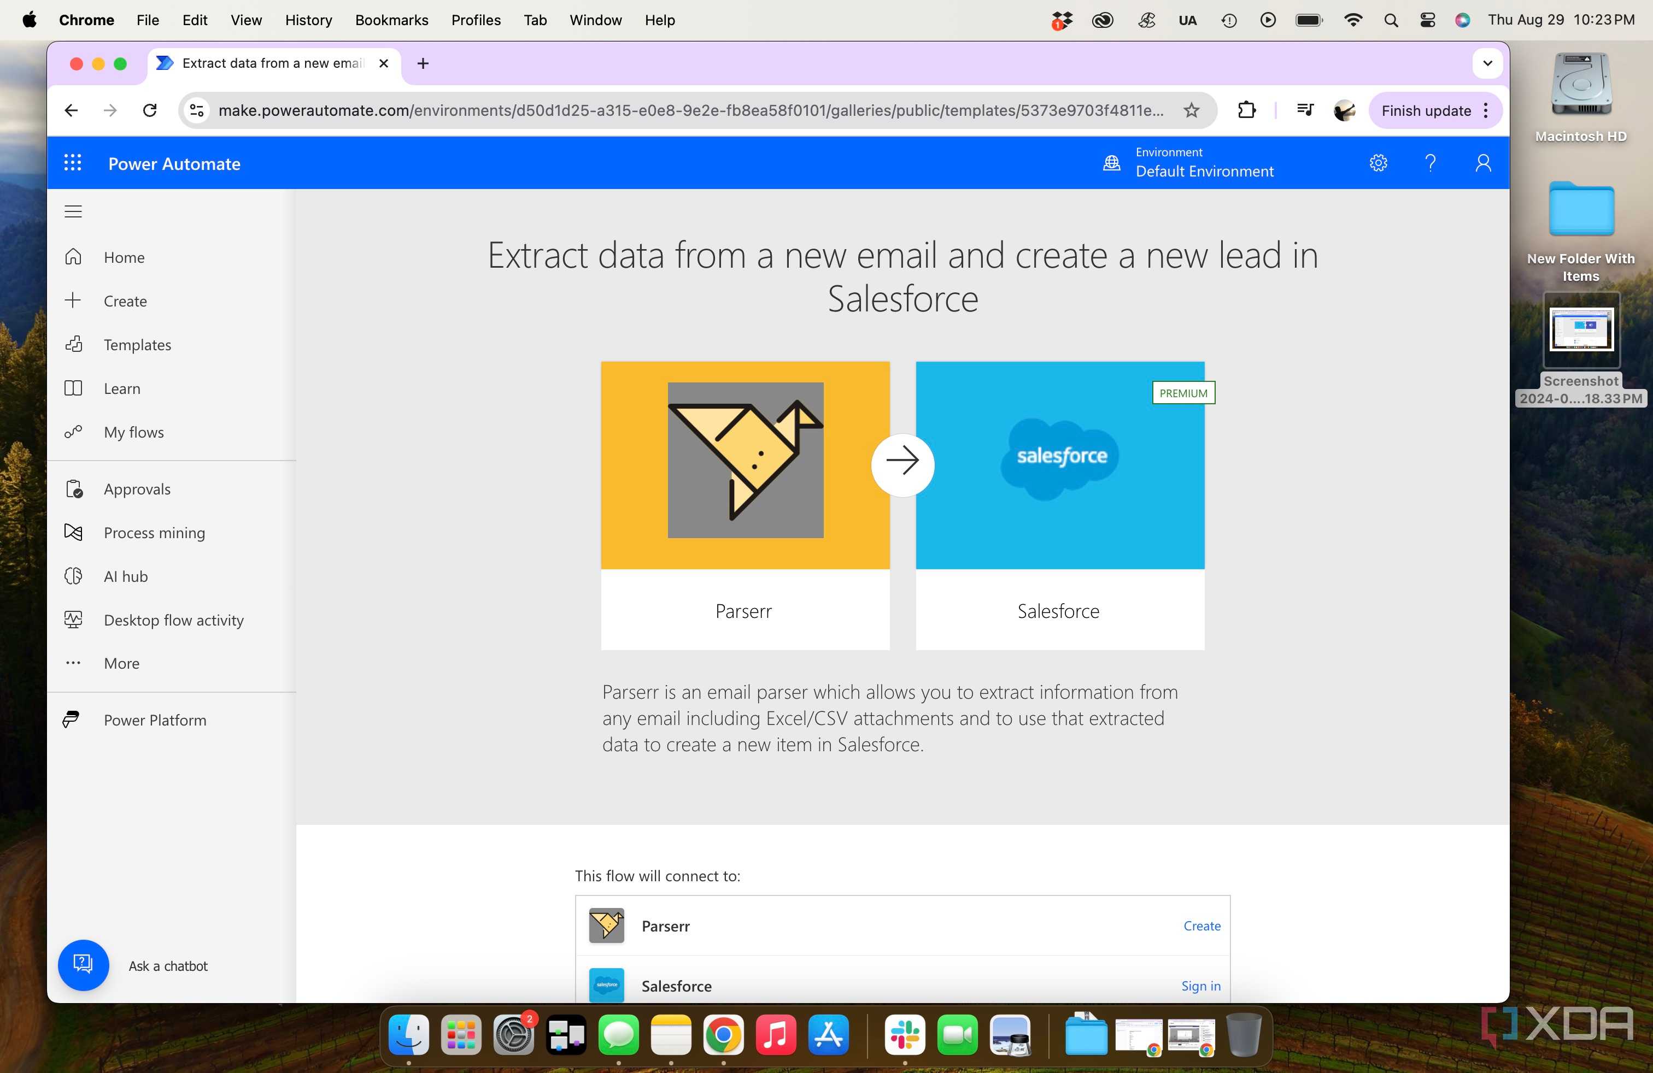Open the account profile icon in header

coord(1483,163)
